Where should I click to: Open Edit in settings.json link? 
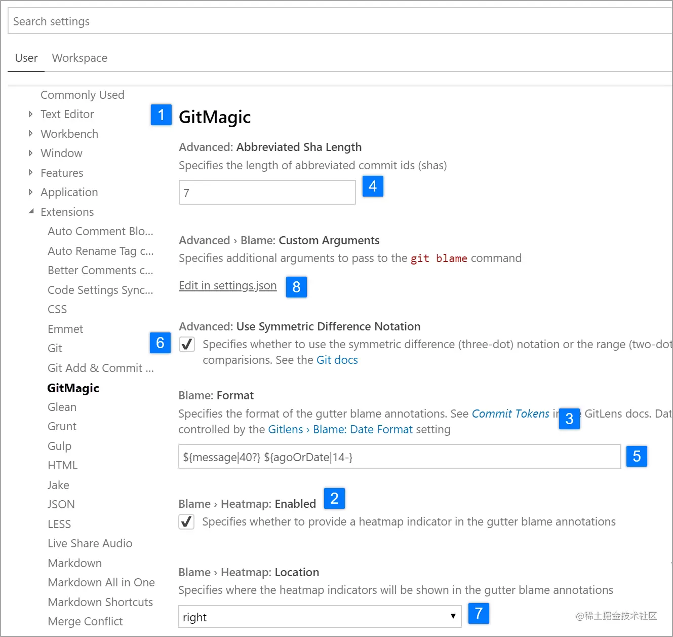pos(227,285)
